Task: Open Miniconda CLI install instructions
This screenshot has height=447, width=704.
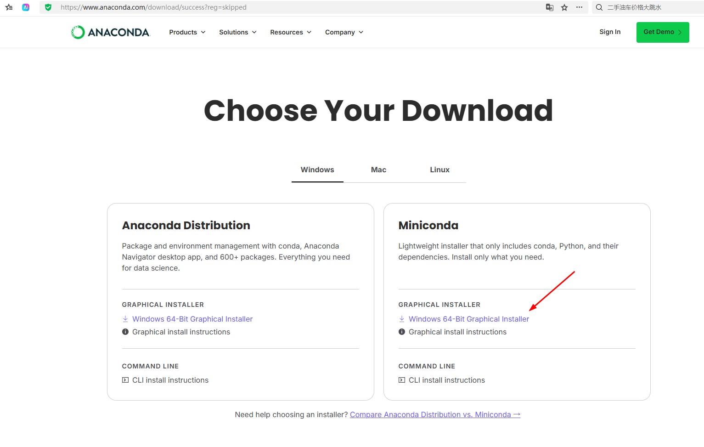Action: coord(447,380)
